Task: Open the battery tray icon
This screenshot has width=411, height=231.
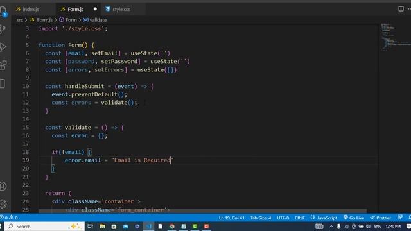Action: pos(361,227)
